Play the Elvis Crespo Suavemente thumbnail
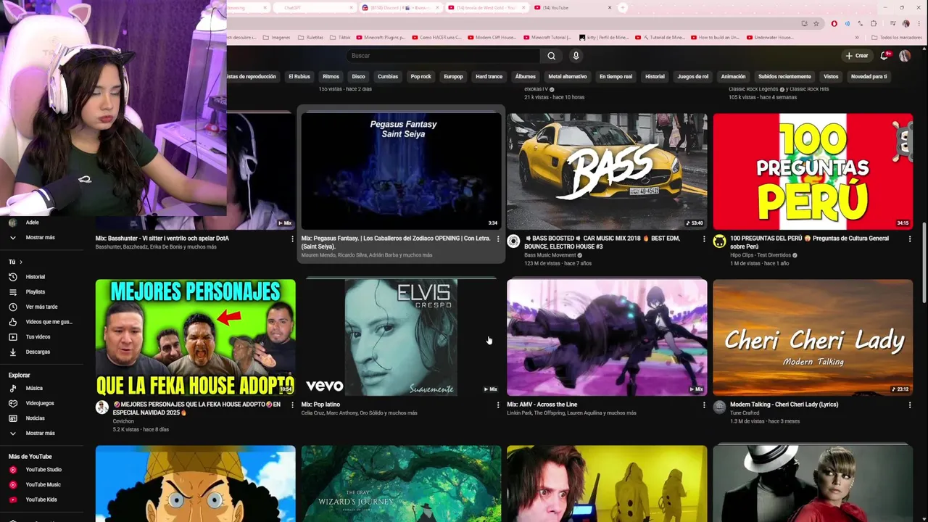This screenshot has height=522, width=928. pyautogui.click(x=401, y=337)
